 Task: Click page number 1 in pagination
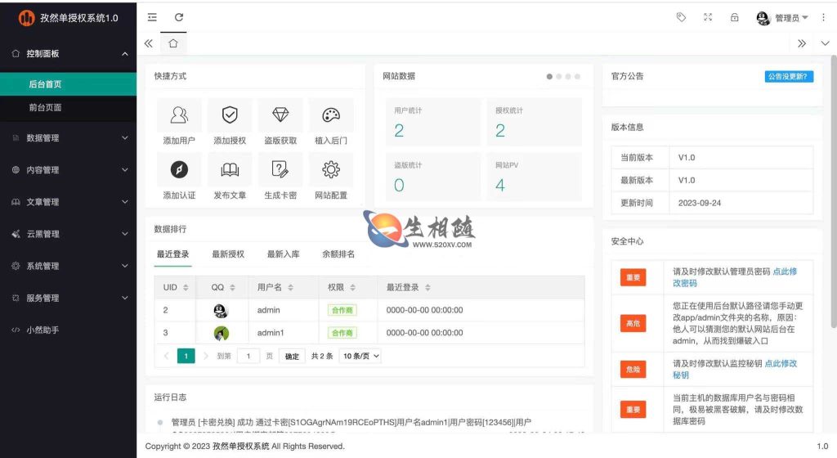pyautogui.click(x=186, y=356)
